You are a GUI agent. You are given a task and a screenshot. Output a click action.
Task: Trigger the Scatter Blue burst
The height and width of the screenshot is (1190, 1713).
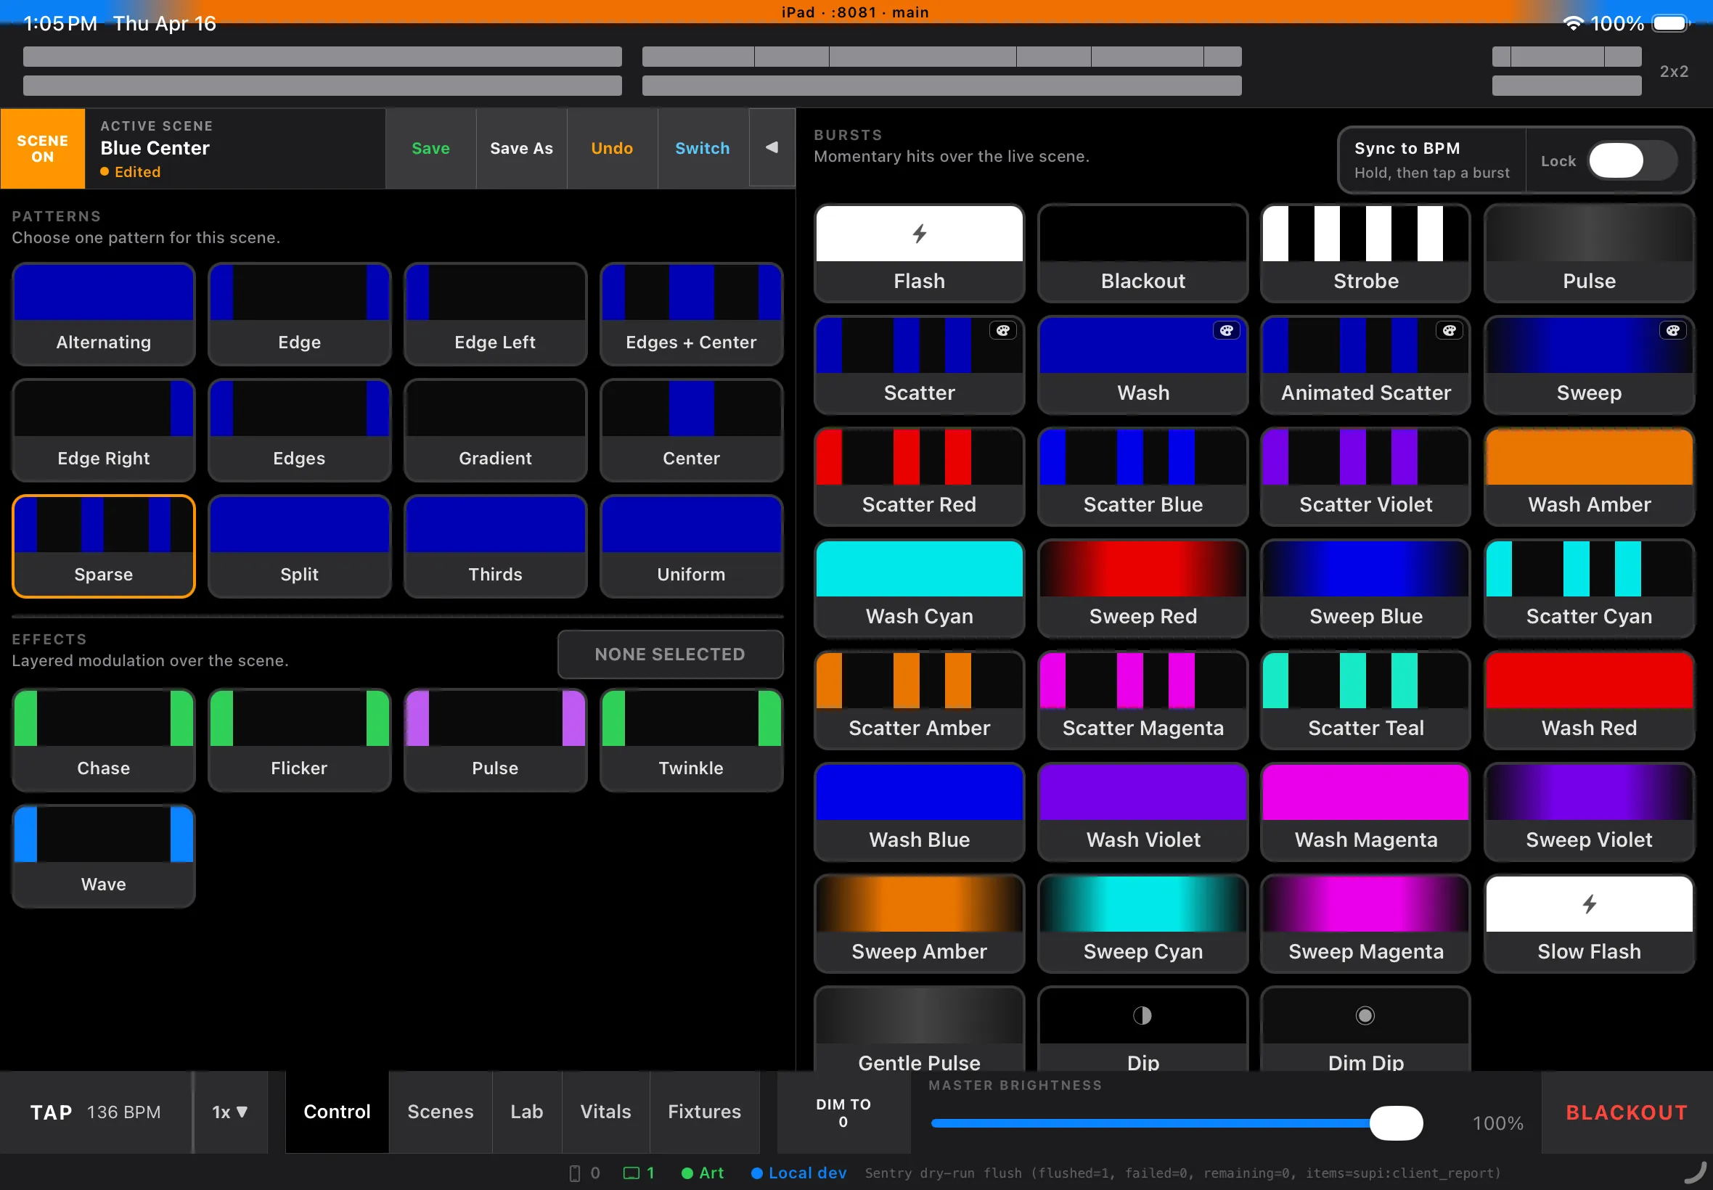pyautogui.click(x=1142, y=477)
